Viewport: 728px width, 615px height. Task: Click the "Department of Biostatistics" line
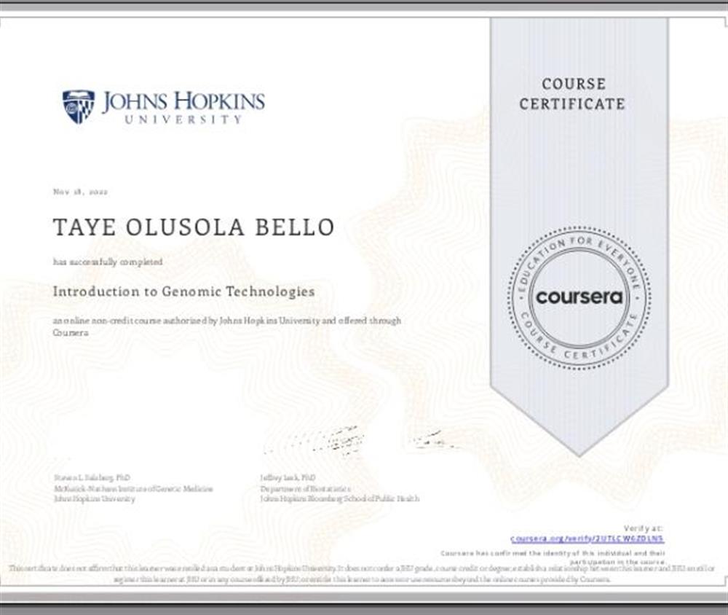click(x=306, y=488)
